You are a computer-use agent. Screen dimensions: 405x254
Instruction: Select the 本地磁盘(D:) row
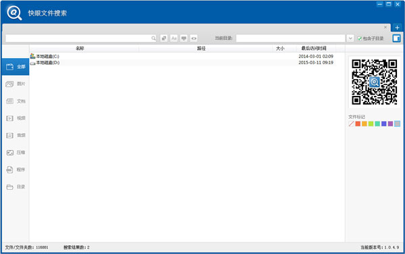coord(183,63)
